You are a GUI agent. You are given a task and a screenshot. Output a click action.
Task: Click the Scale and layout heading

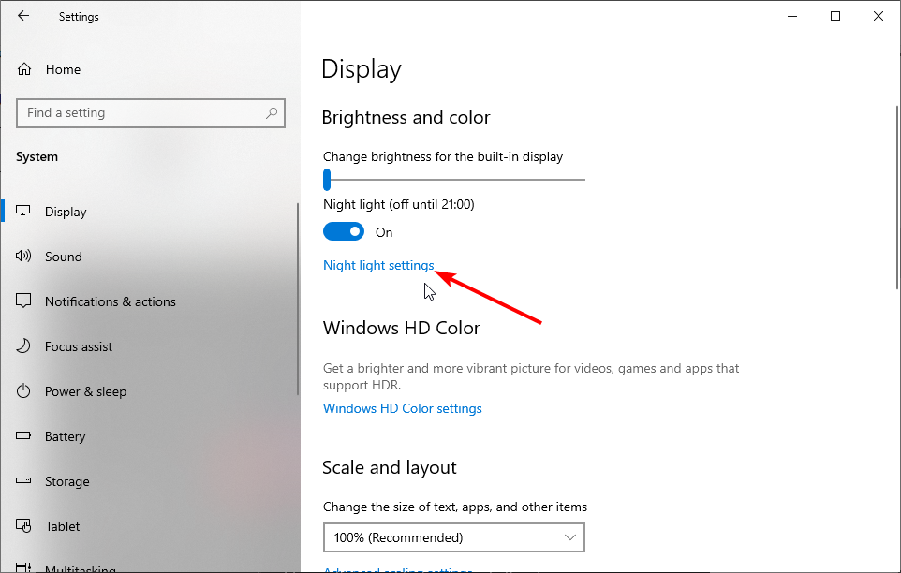pos(389,468)
